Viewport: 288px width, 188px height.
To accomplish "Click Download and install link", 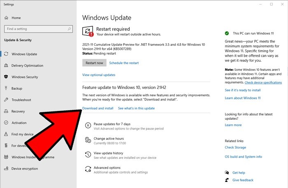I will click(x=98, y=108).
